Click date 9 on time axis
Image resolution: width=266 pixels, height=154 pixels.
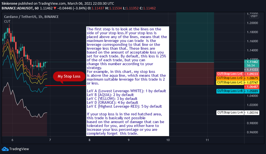129,140
